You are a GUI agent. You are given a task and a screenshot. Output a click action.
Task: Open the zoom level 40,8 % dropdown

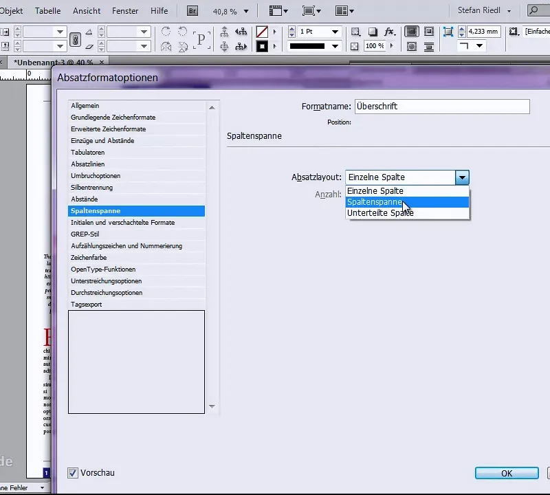pos(246,12)
